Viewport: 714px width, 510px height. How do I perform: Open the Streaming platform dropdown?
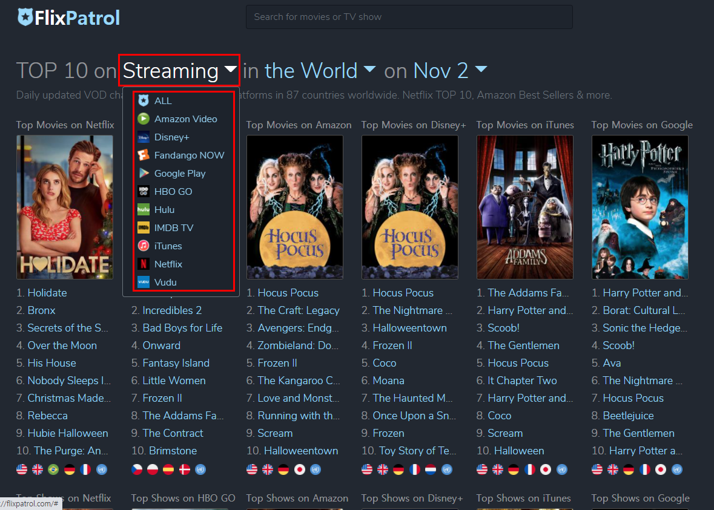pos(179,71)
